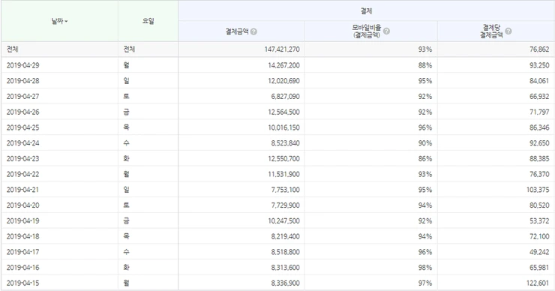Select the 결제 group header
This screenshot has width=555, height=291.
[366, 11]
